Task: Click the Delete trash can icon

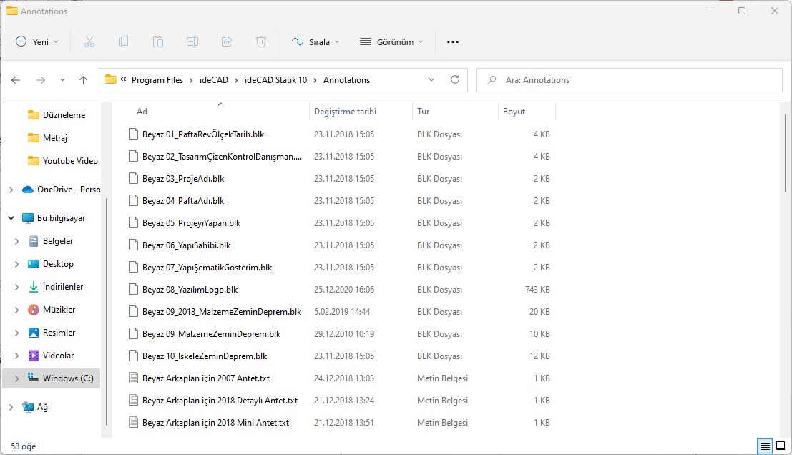Action: click(261, 42)
